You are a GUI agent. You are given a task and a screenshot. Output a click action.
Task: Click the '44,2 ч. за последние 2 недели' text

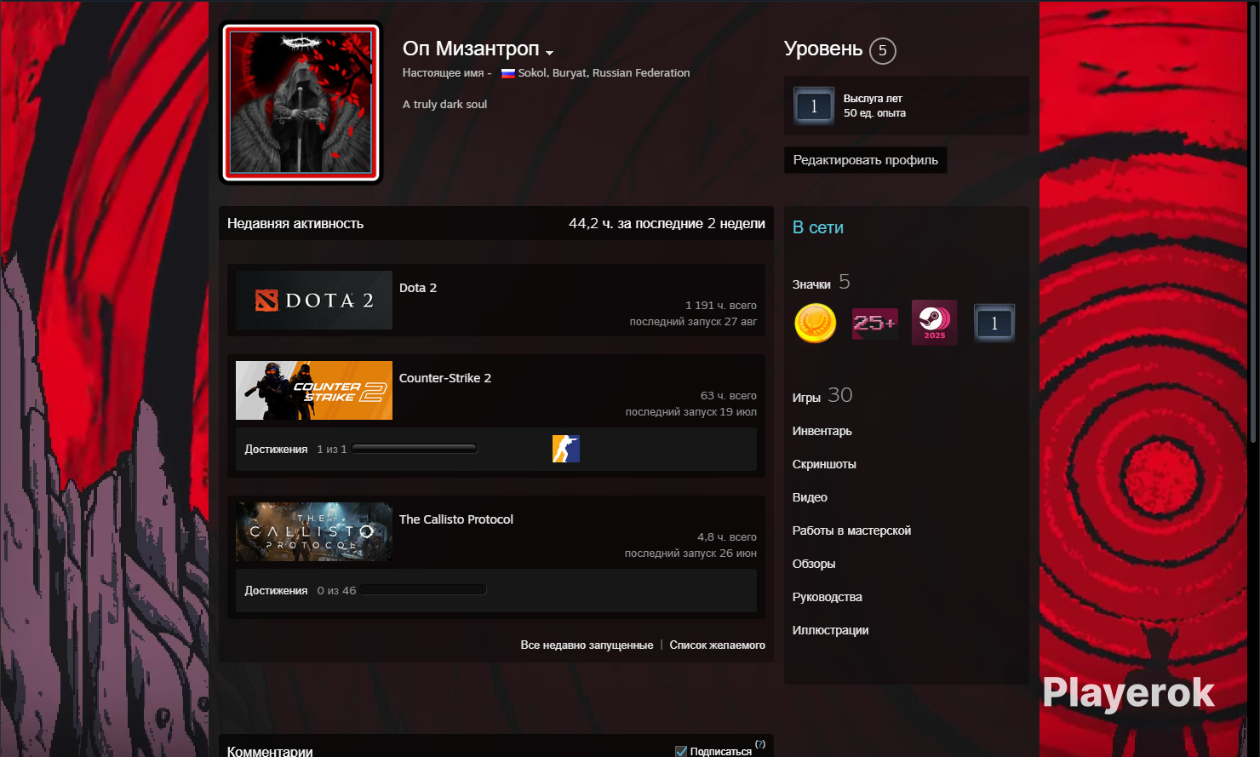point(667,223)
